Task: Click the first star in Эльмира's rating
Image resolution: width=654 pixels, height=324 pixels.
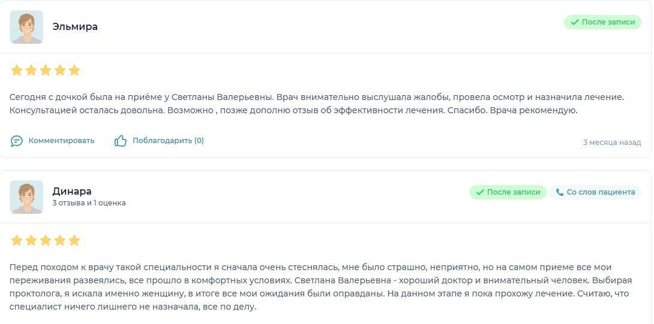Action: pyautogui.click(x=17, y=71)
